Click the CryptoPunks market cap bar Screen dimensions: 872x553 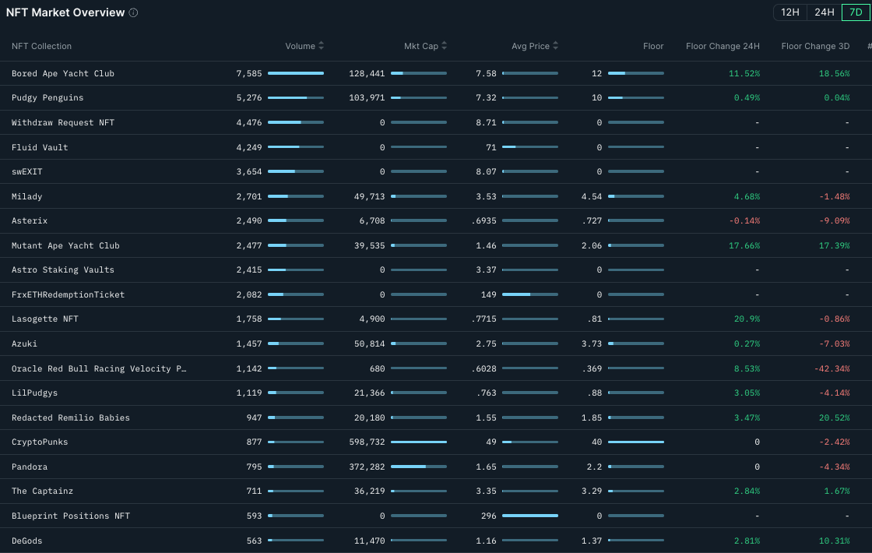pos(419,442)
